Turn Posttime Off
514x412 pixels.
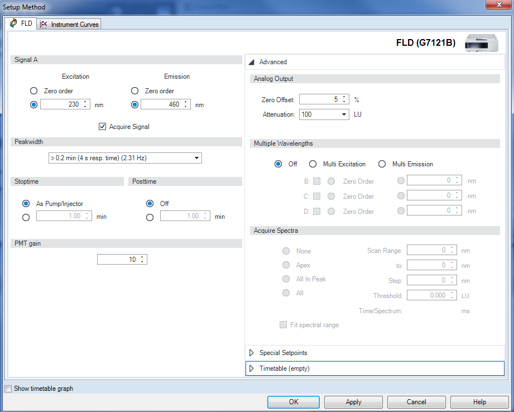150,203
